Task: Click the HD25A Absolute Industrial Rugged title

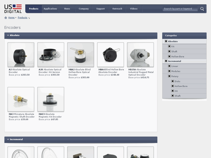Action: pos(141,72)
